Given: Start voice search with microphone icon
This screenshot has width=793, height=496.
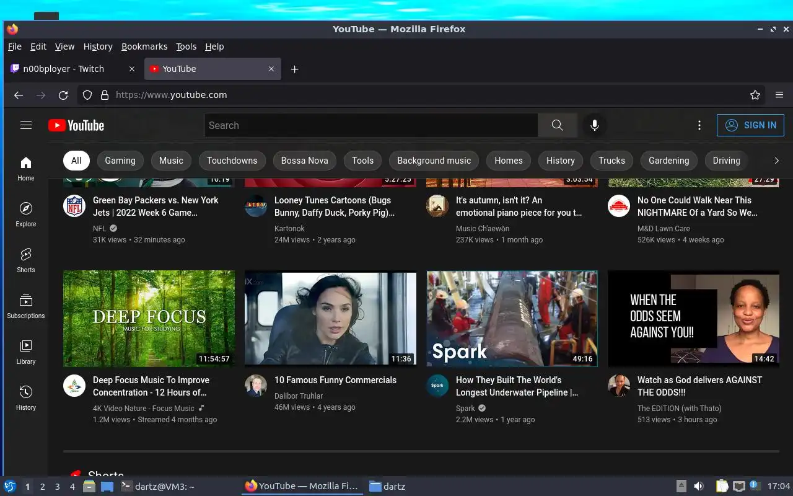Looking at the screenshot, I should (x=594, y=125).
